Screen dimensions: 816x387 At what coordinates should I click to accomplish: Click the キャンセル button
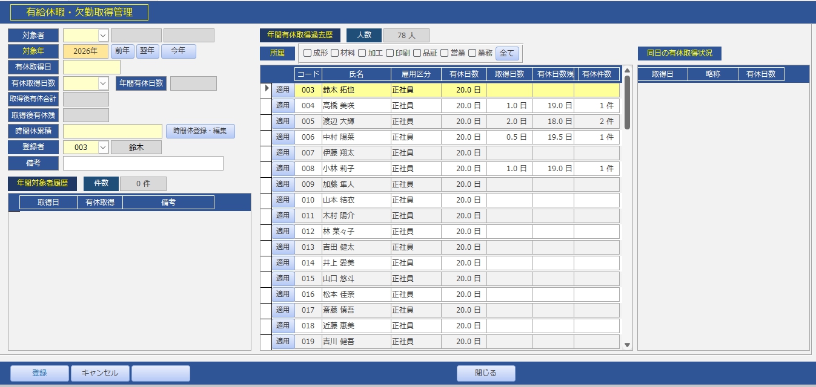[99, 373]
